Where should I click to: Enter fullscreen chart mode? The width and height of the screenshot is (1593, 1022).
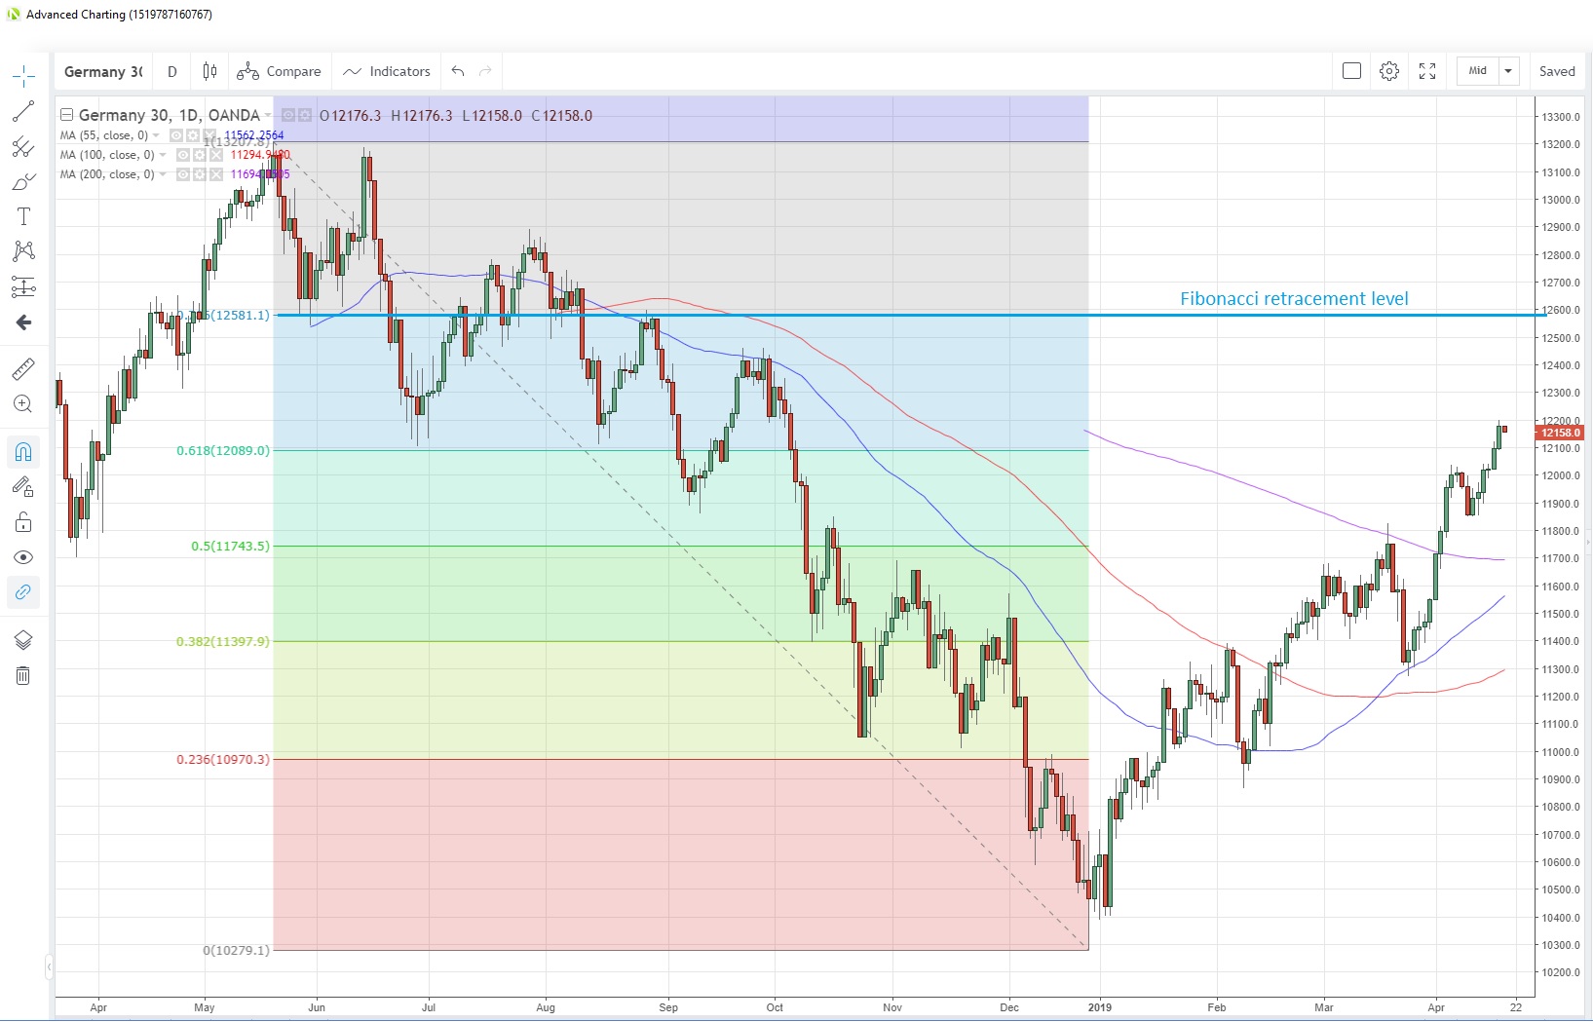[x=1427, y=71]
